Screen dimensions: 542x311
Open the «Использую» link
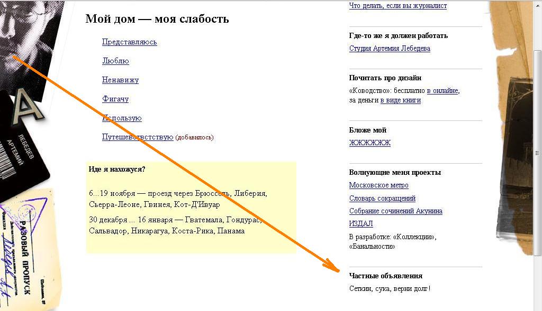point(122,118)
